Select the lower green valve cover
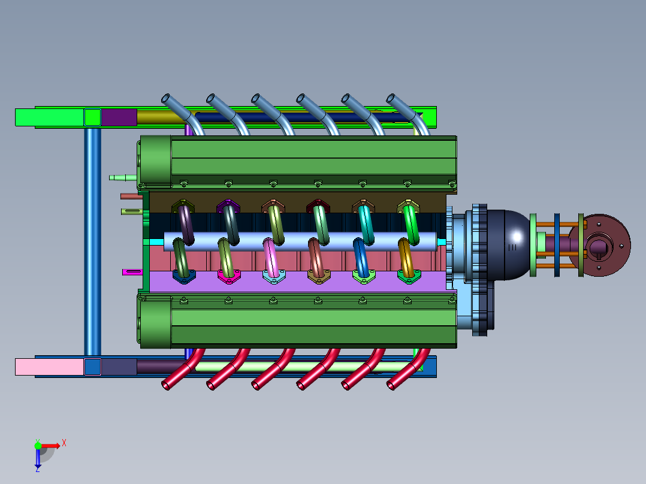The width and height of the screenshot is (646, 484). [298, 322]
